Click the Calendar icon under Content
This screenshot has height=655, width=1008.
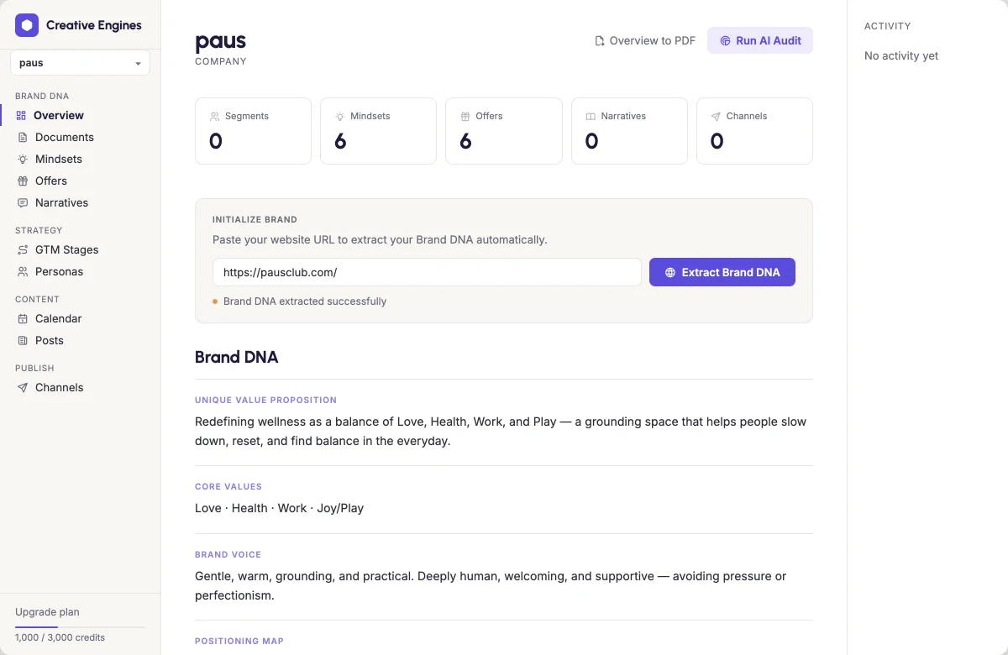tap(23, 318)
